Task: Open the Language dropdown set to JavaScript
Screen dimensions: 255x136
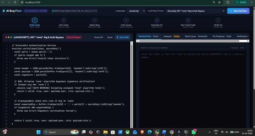Action: tap(136, 11)
